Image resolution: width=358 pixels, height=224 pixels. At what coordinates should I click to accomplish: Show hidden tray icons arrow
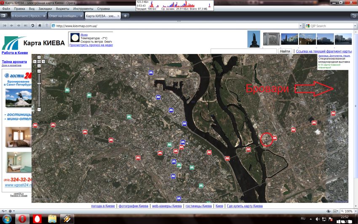point(310,219)
